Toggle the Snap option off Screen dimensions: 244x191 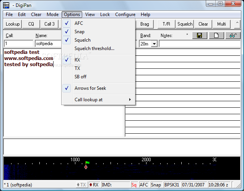click(80, 32)
